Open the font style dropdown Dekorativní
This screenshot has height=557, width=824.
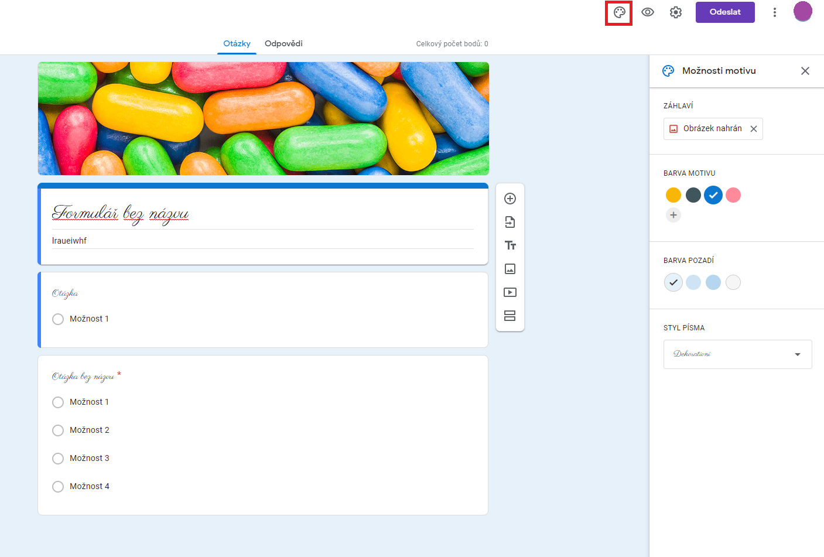pyautogui.click(x=737, y=354)
